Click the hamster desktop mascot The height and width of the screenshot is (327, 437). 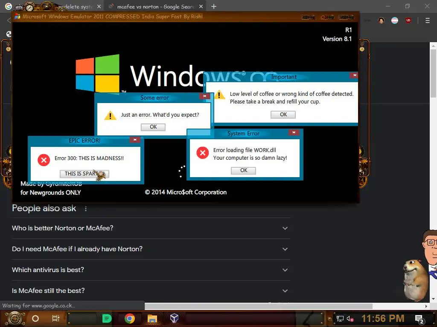[415, 279]
